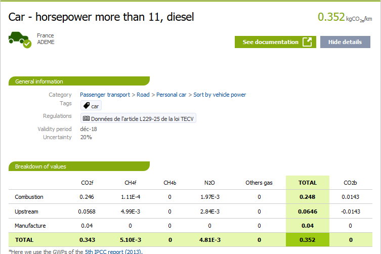
Task: Click the CO2f column header
Action: [87, 183]
